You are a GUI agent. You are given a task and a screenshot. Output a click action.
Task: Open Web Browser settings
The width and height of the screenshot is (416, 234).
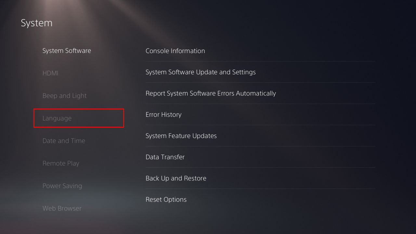click(62, 208)
